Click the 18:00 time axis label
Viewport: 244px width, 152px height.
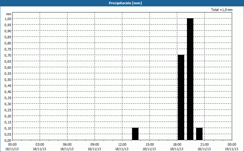177,144
